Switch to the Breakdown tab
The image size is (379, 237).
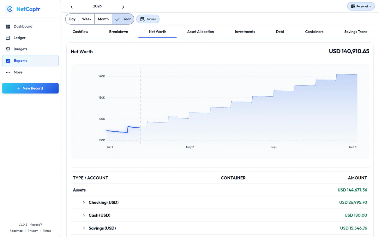click(118, 32)
